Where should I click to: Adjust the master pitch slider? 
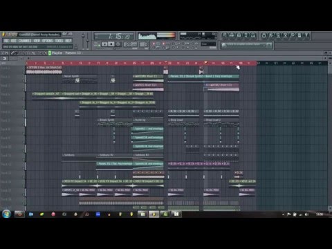click(88, 41)
